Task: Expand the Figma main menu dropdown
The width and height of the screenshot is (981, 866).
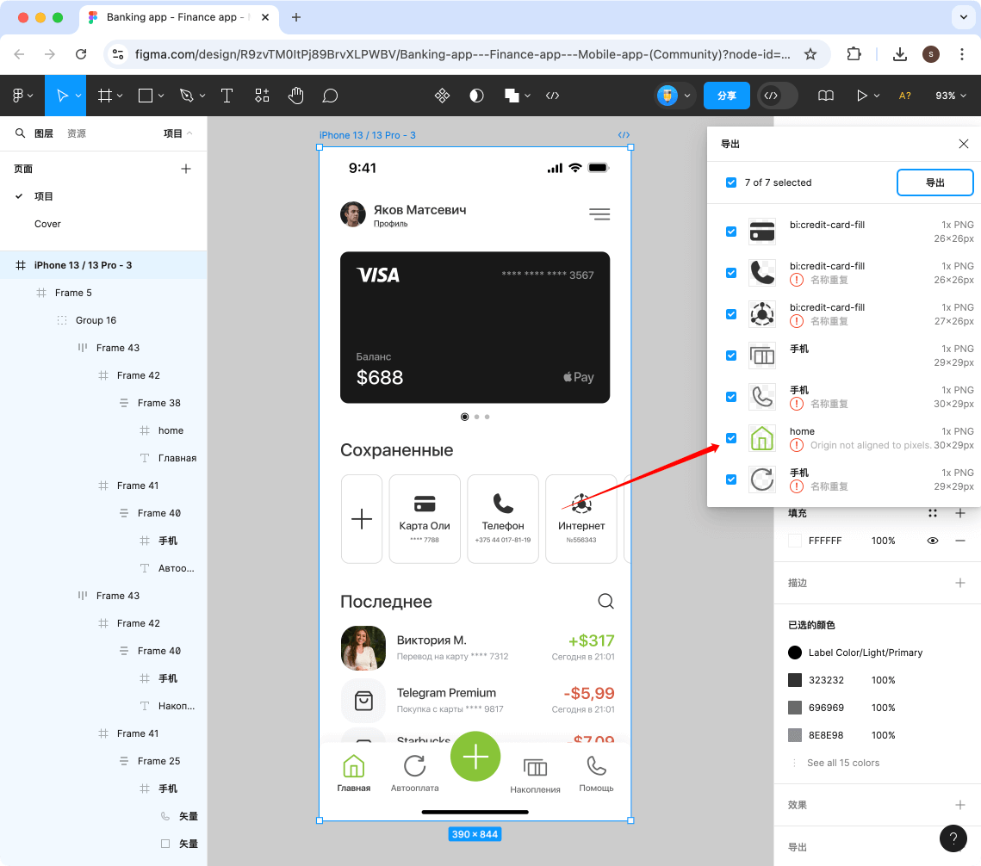Action: 22,96
